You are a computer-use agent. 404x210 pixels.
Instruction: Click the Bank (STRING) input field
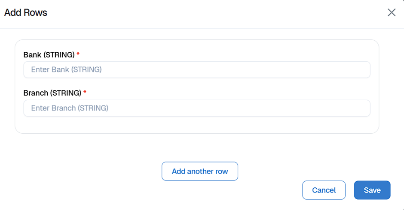pyautogui.click(x=197, y=69)
